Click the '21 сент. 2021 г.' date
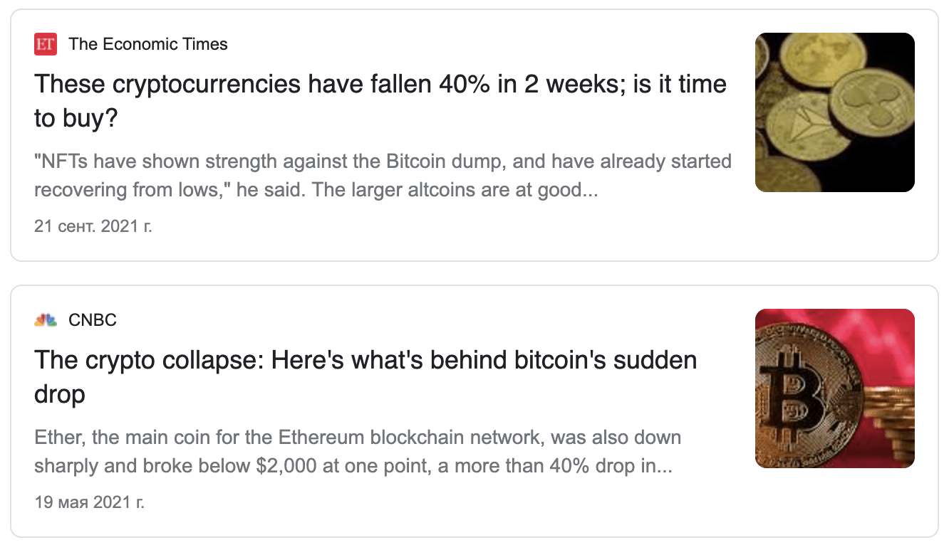 pos(93,227)
